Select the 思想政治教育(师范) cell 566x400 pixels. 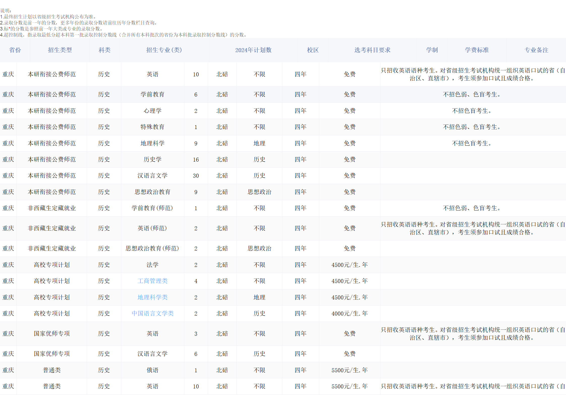[x=153, y=248]
